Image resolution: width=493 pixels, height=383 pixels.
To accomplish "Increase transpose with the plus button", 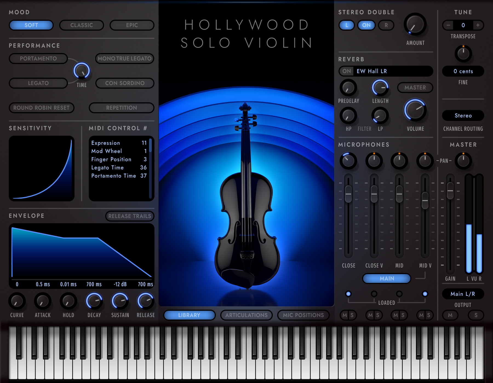I will click(x=478, y=25).
